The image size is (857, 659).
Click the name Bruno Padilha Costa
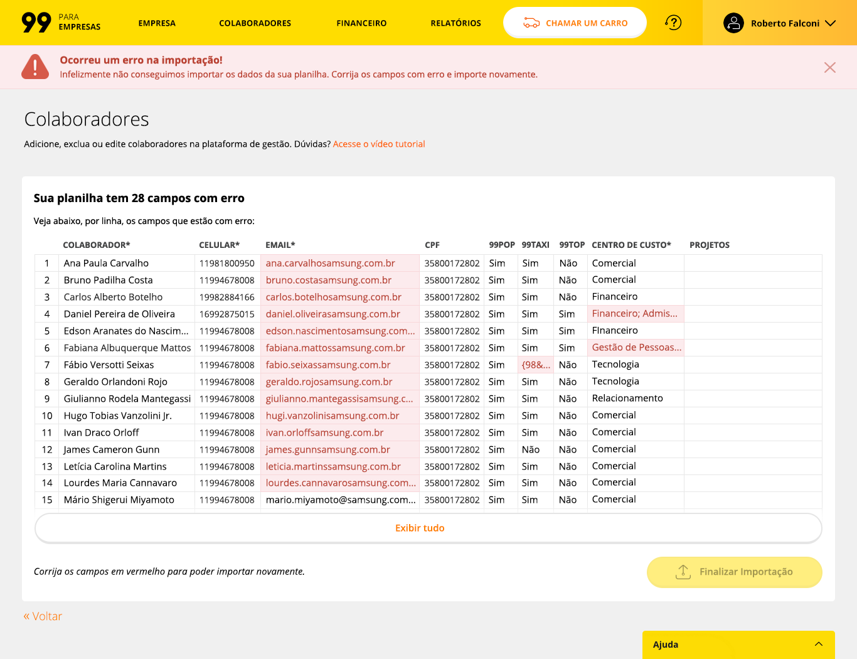(109, 280)
